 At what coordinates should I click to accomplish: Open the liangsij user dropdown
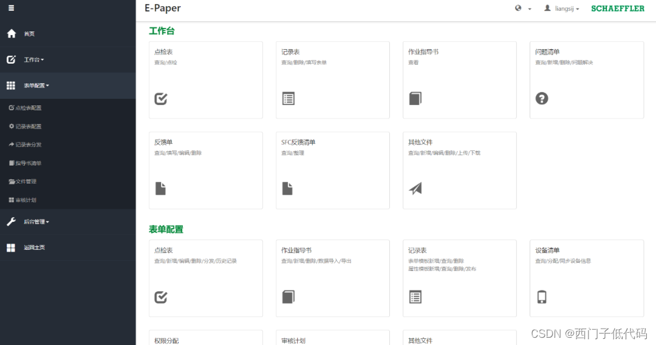tap(561, 8)
